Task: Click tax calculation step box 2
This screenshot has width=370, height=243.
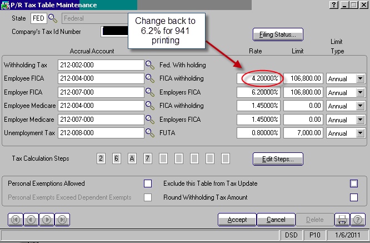Action: click(101, 158)
